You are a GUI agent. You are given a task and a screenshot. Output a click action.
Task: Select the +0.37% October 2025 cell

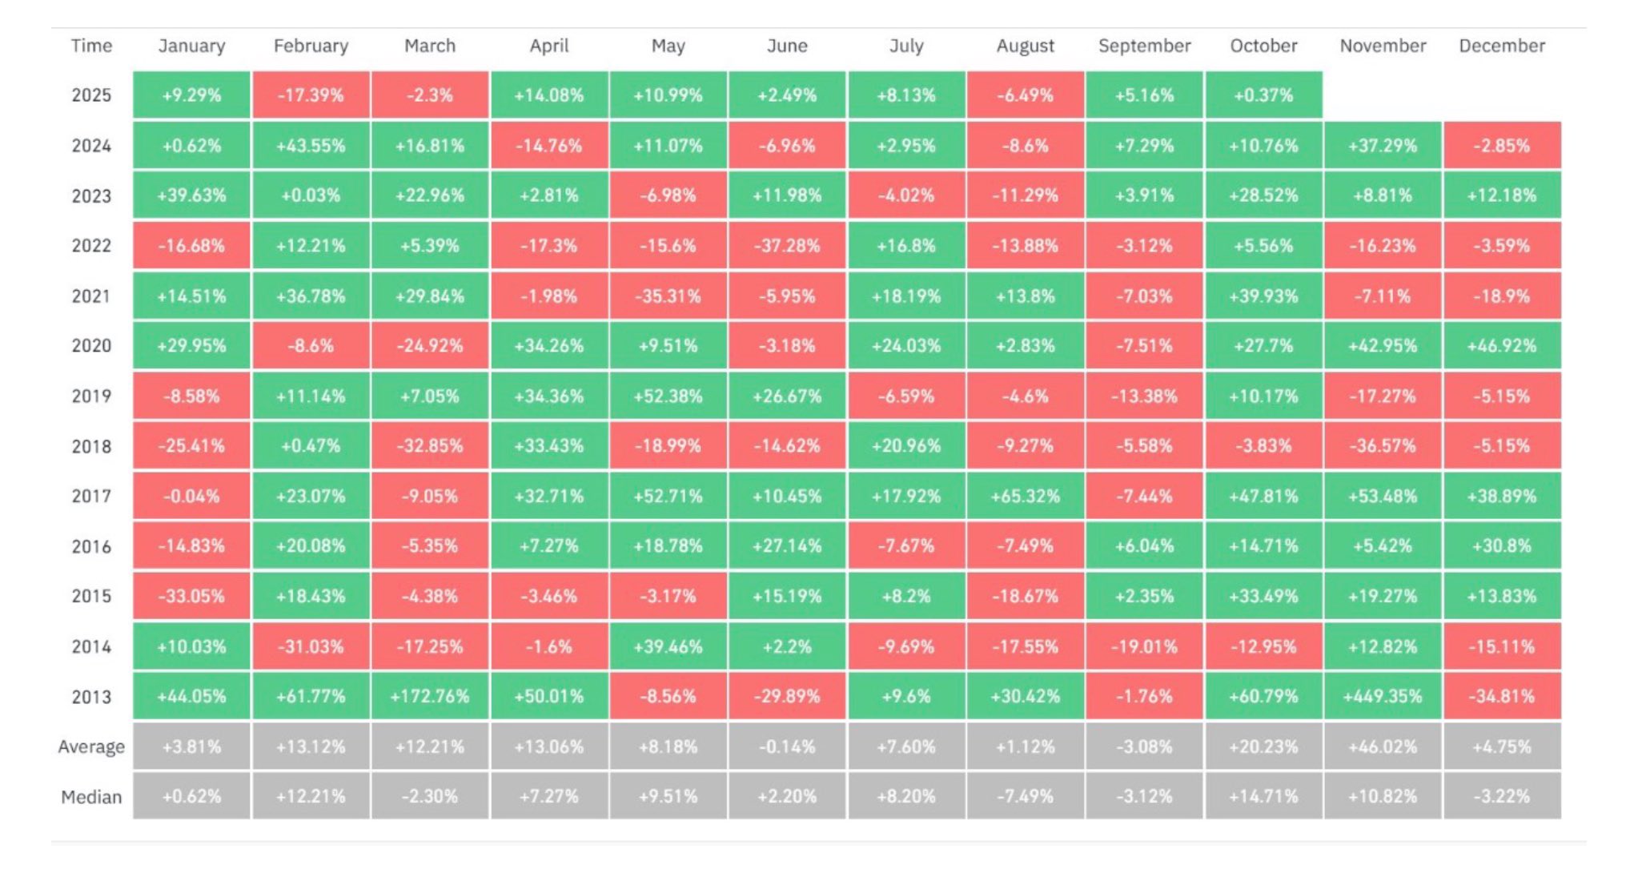tap(1263, 95)
